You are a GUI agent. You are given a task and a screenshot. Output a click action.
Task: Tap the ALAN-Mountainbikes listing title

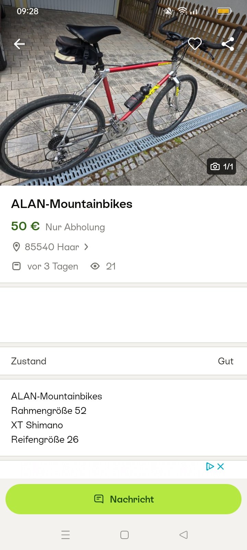(72, 204)
